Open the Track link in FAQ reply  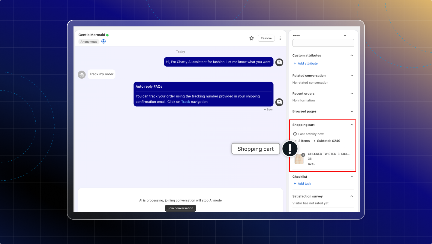pyautogui.click(x=185, y=102)
